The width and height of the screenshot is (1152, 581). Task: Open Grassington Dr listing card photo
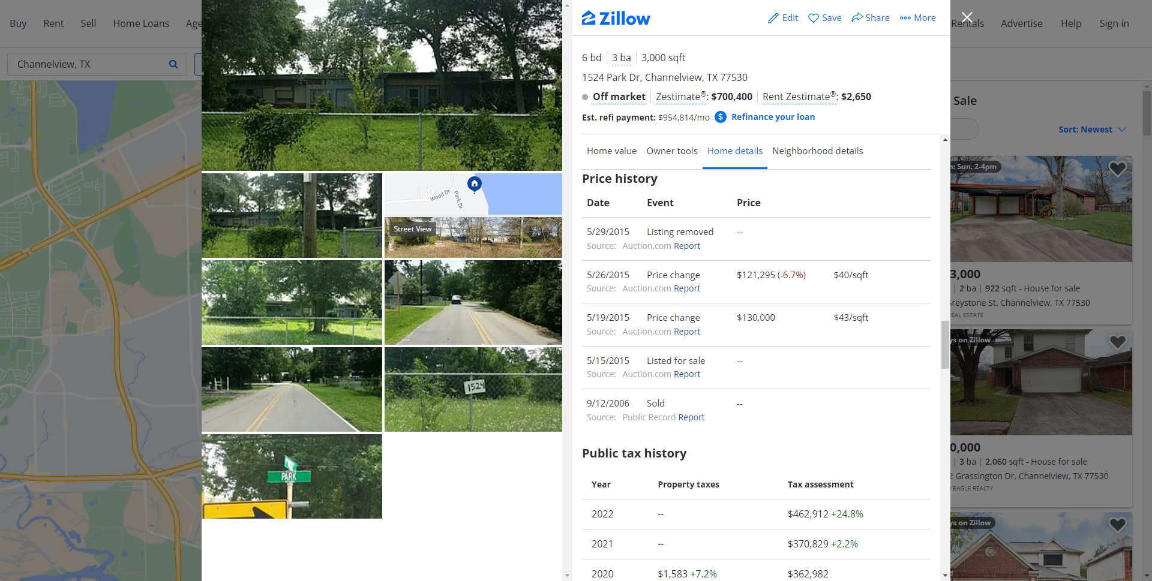(x=1041, y=383)
